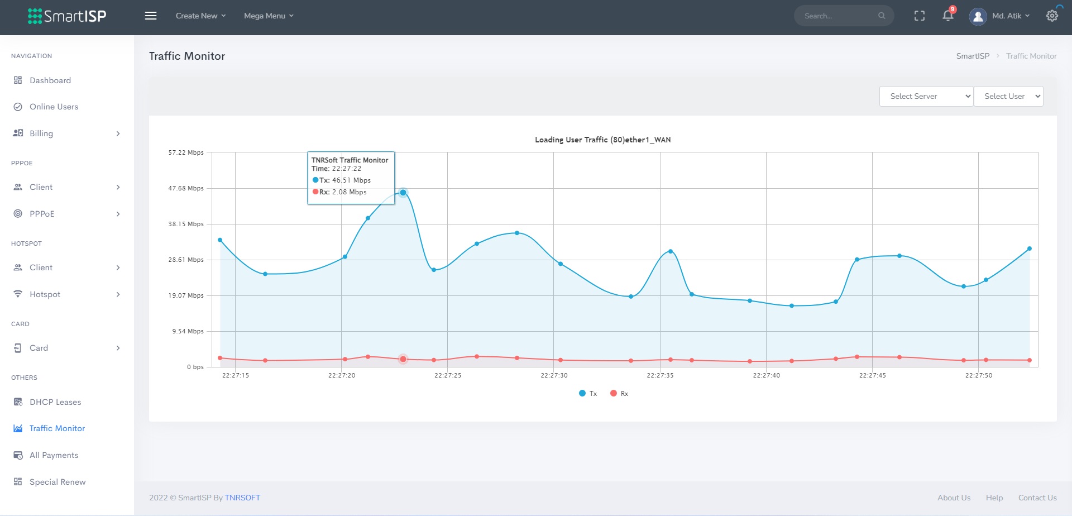
Task: Toggle the Tx series in legend
Action: [588, 394]
